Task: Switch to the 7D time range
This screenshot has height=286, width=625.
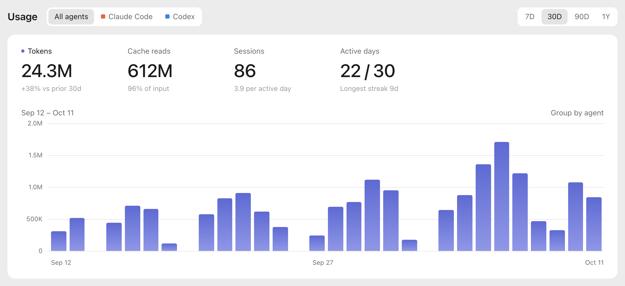Action: (530, 17)
